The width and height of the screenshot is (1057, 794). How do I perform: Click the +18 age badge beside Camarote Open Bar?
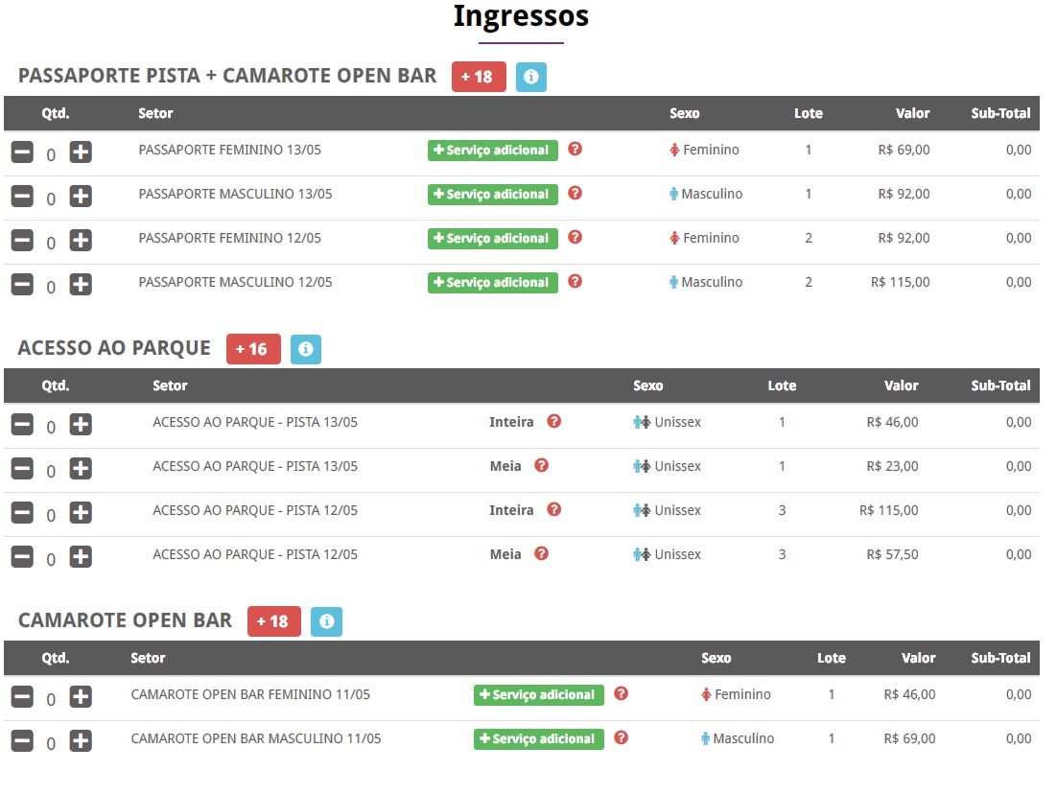pyautogui.click(x=273, y=622)
